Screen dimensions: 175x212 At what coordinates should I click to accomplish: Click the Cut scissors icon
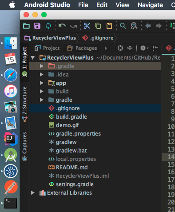(x=87, y=26)
